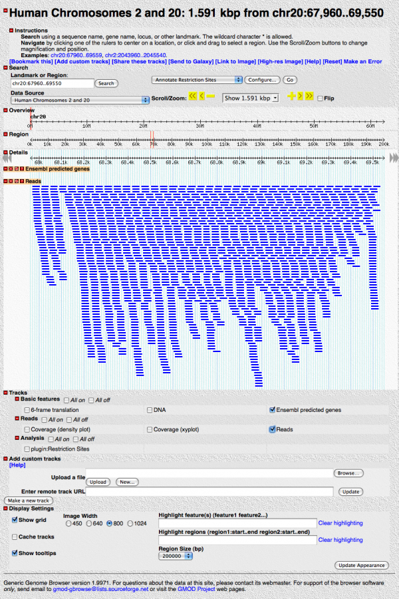Screen dimensions: 399x599
Task: Zoom in with the yellow plus icon
Action: 292,97
